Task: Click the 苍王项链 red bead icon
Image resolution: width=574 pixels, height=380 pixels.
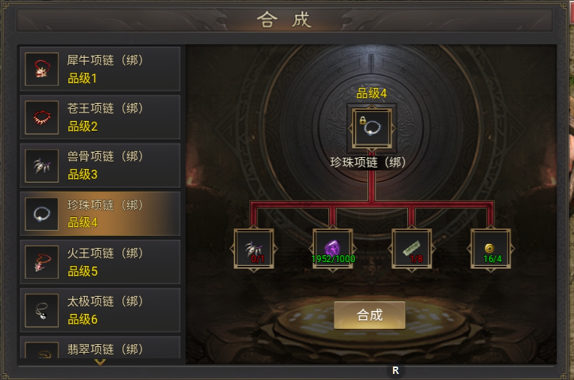Action: 42,117
